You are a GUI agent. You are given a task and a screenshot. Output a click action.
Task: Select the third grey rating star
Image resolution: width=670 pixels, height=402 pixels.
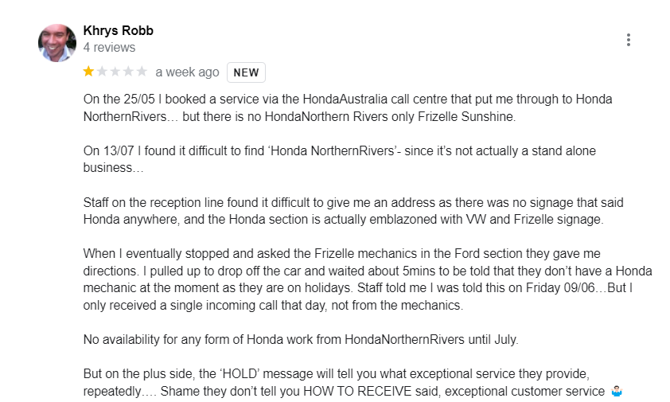click(115, 72)
